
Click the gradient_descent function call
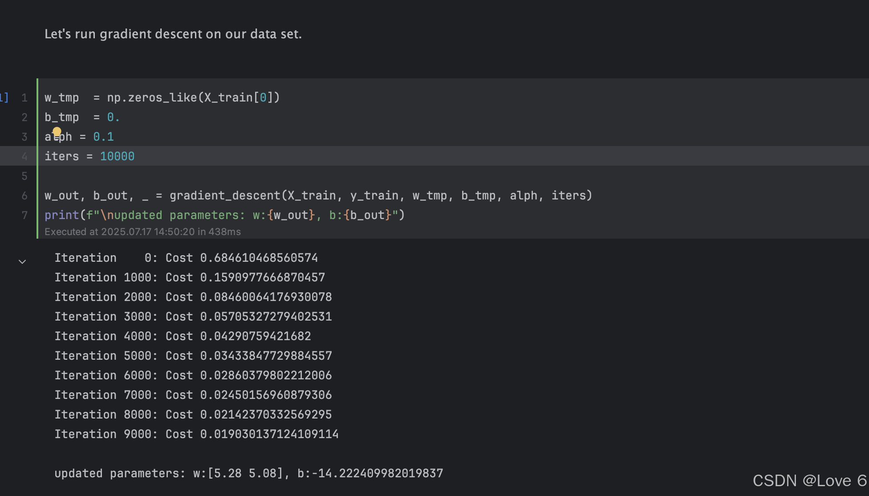click(224, 195)
